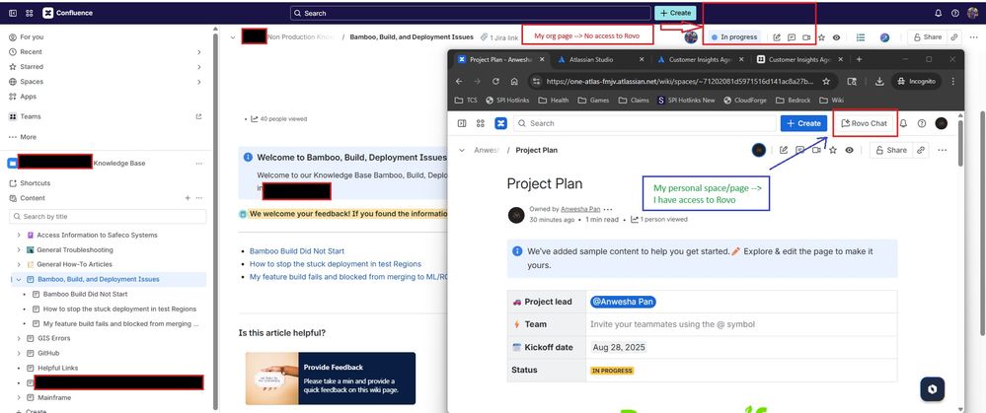The height and width of the screenshot is (413, 986).
Task: Open CloudForge bookmark
Action: 745,101
